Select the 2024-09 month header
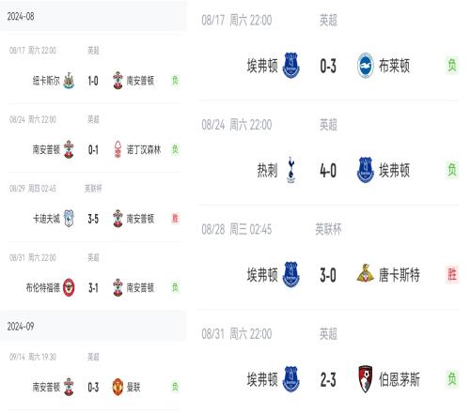Viewport: 470px width, 413px height. pyautogui.click(x=93, y=327)
